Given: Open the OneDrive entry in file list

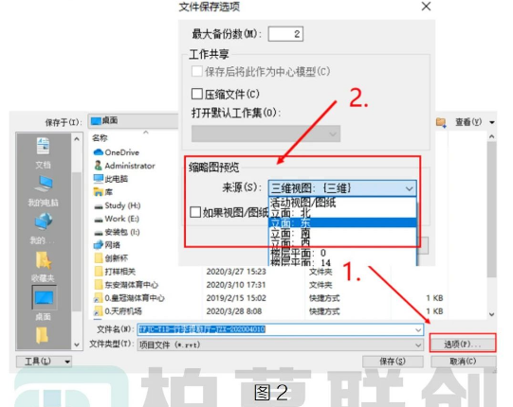Looking at the screenshot, I should point(117,152).
